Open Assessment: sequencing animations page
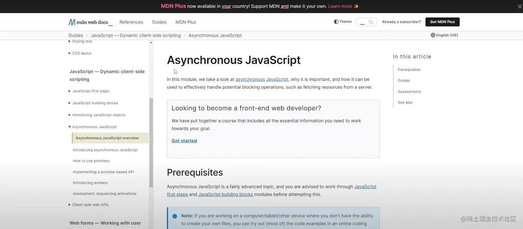The height and width of the screenshot is (229, 523). 104,194
